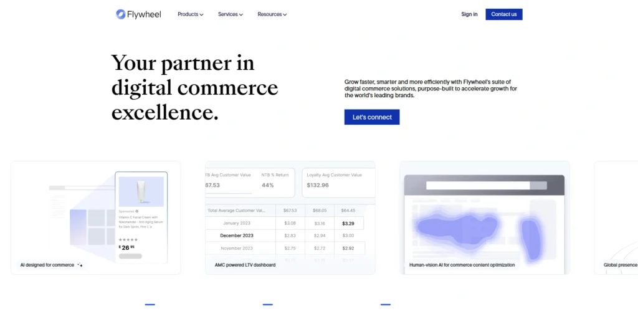Click the Sign in link
638x314 pixels.
click(469, 14)
